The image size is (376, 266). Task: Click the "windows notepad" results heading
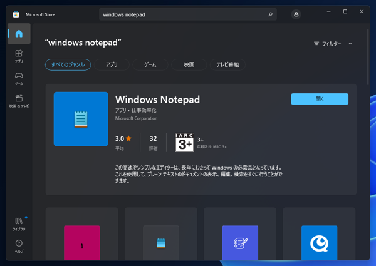(83, 43)
